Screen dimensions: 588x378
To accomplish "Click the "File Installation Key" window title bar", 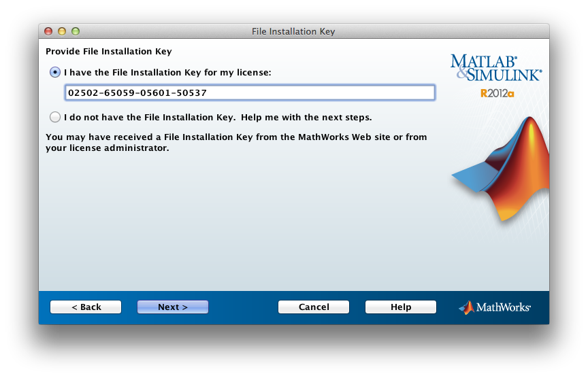I will 293,31.
